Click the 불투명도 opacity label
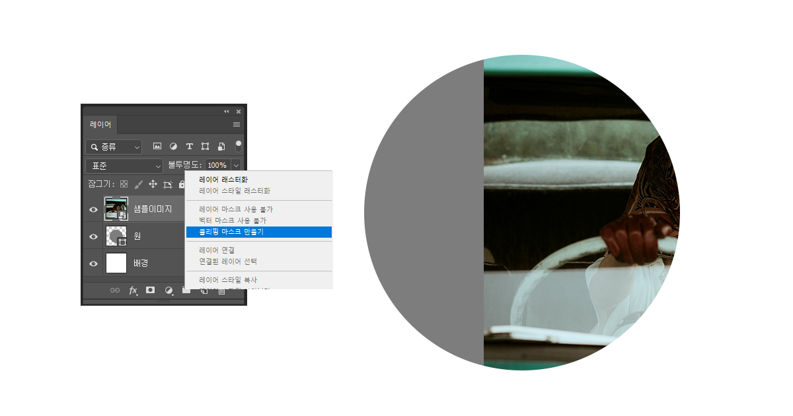Screen dimensions: 793x416 [184, 165]
